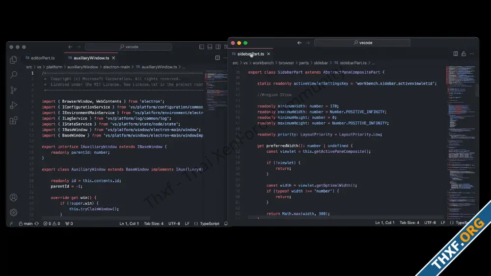Click 'auxiliaryWindow.ts' file breadcrumb
The width and height of the screenshot is (491, 276).
[x=159, y=67]
